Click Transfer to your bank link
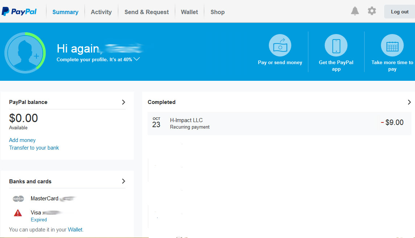415x238 pixels. click(x=34, y=148)
